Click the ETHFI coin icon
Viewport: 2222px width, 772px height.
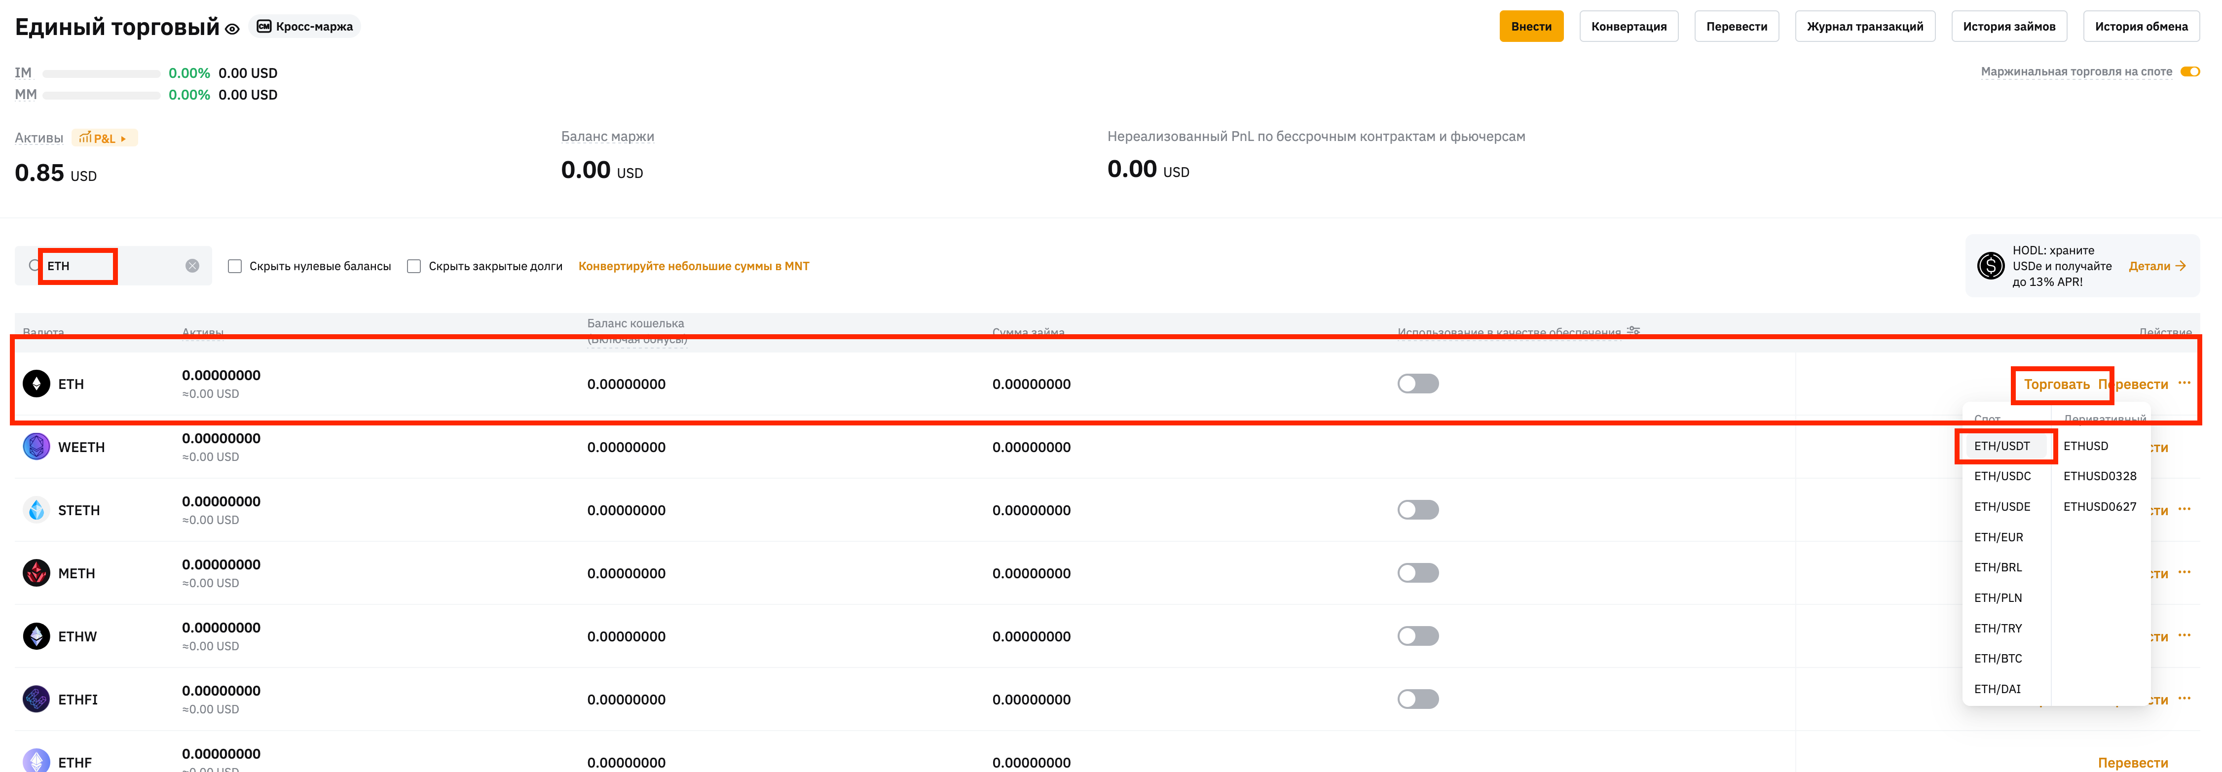pos(36,699)
